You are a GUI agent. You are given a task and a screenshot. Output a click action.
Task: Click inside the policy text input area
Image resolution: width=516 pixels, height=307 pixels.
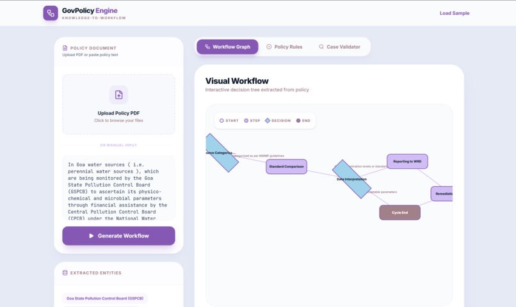119,188
